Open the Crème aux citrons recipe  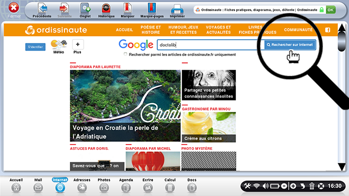(x=209, y=127)
